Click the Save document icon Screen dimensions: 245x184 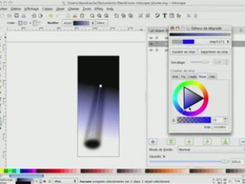[16, 16]
